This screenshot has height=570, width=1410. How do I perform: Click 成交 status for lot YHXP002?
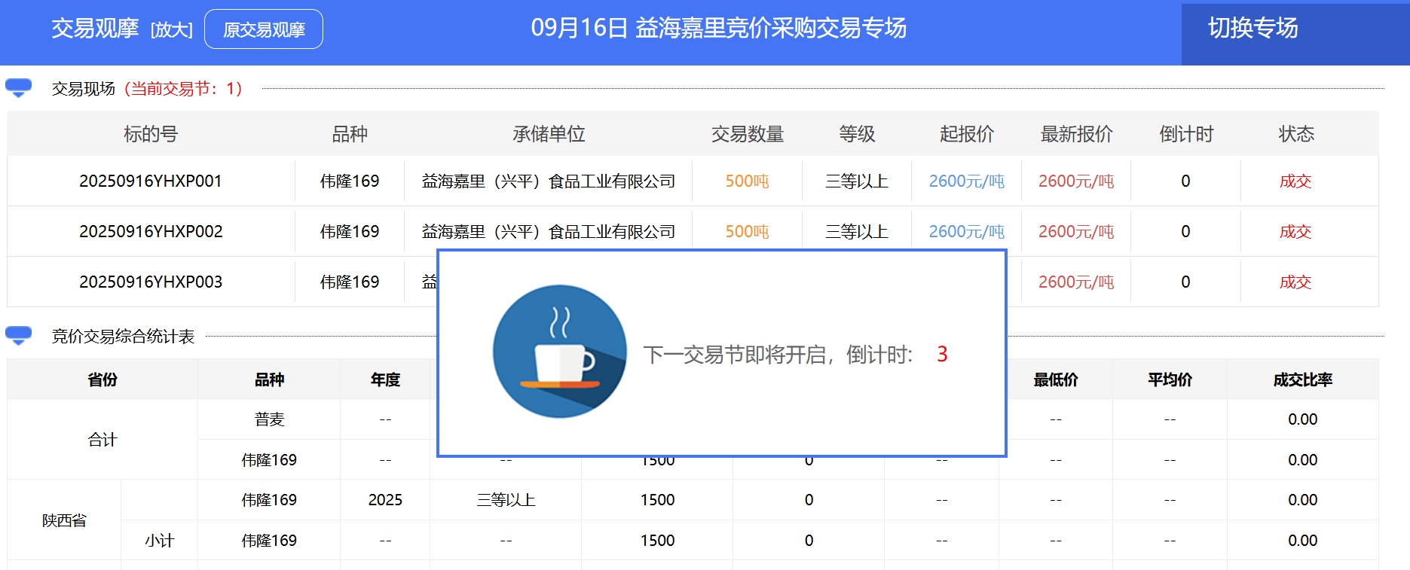(1295, 232)
